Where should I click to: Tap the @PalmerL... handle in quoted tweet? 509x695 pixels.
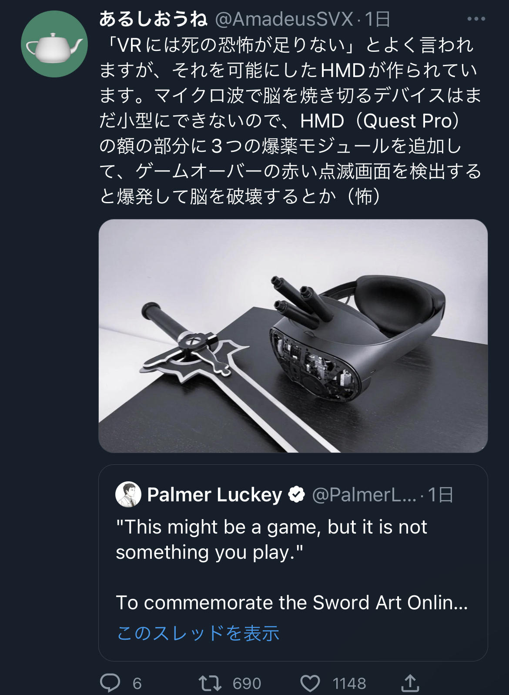[x=365, y=495]
